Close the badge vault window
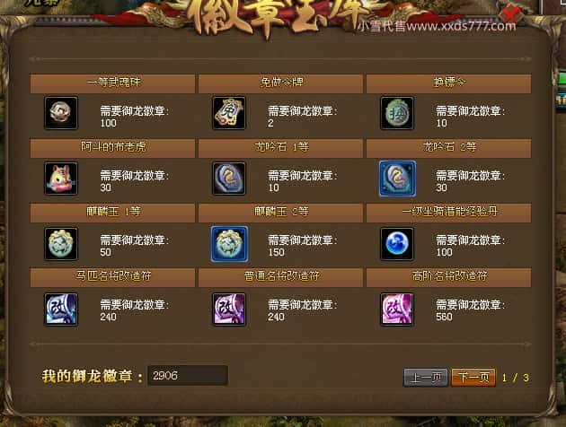This screenshot has width=566, height=427. pos(510,14)
